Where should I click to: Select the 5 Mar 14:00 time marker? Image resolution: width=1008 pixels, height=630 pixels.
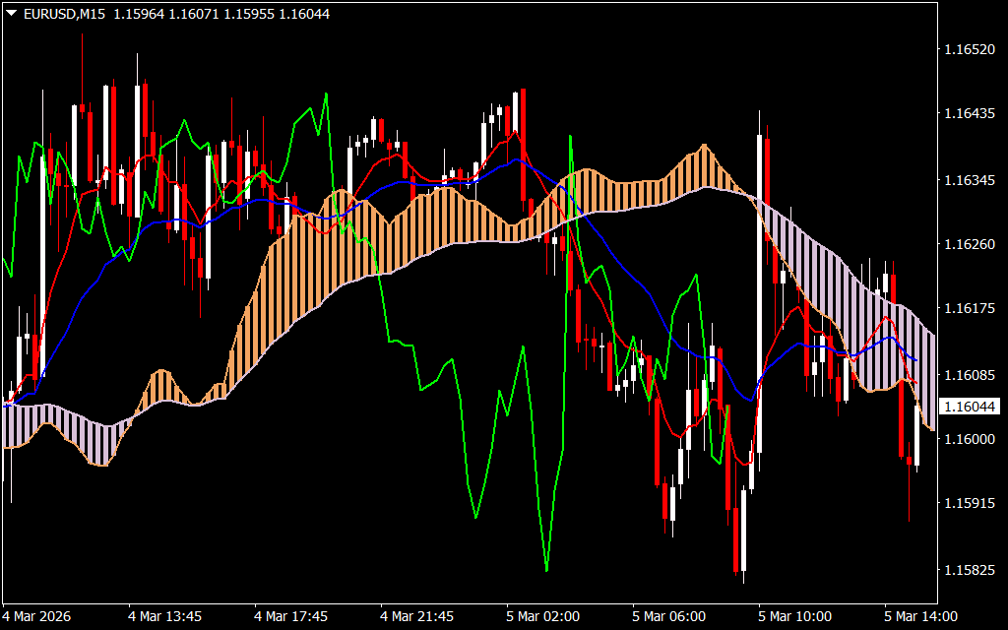[x=920, y=616]
